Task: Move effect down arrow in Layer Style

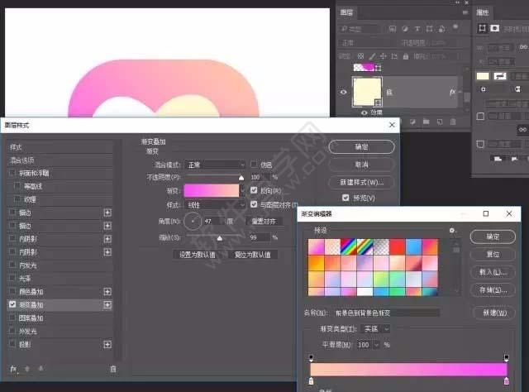Action: point(41,369)
